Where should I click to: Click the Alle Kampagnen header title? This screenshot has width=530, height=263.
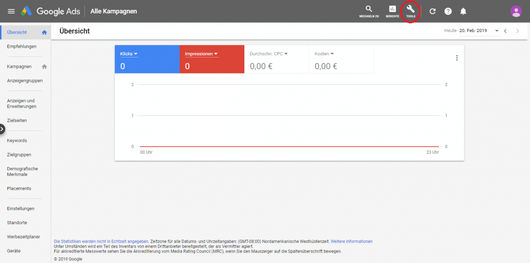click(113, 11)
